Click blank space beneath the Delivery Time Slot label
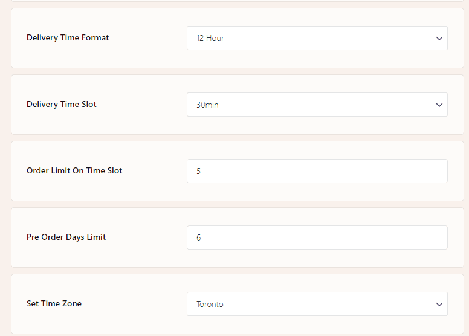 pos(62,123)
